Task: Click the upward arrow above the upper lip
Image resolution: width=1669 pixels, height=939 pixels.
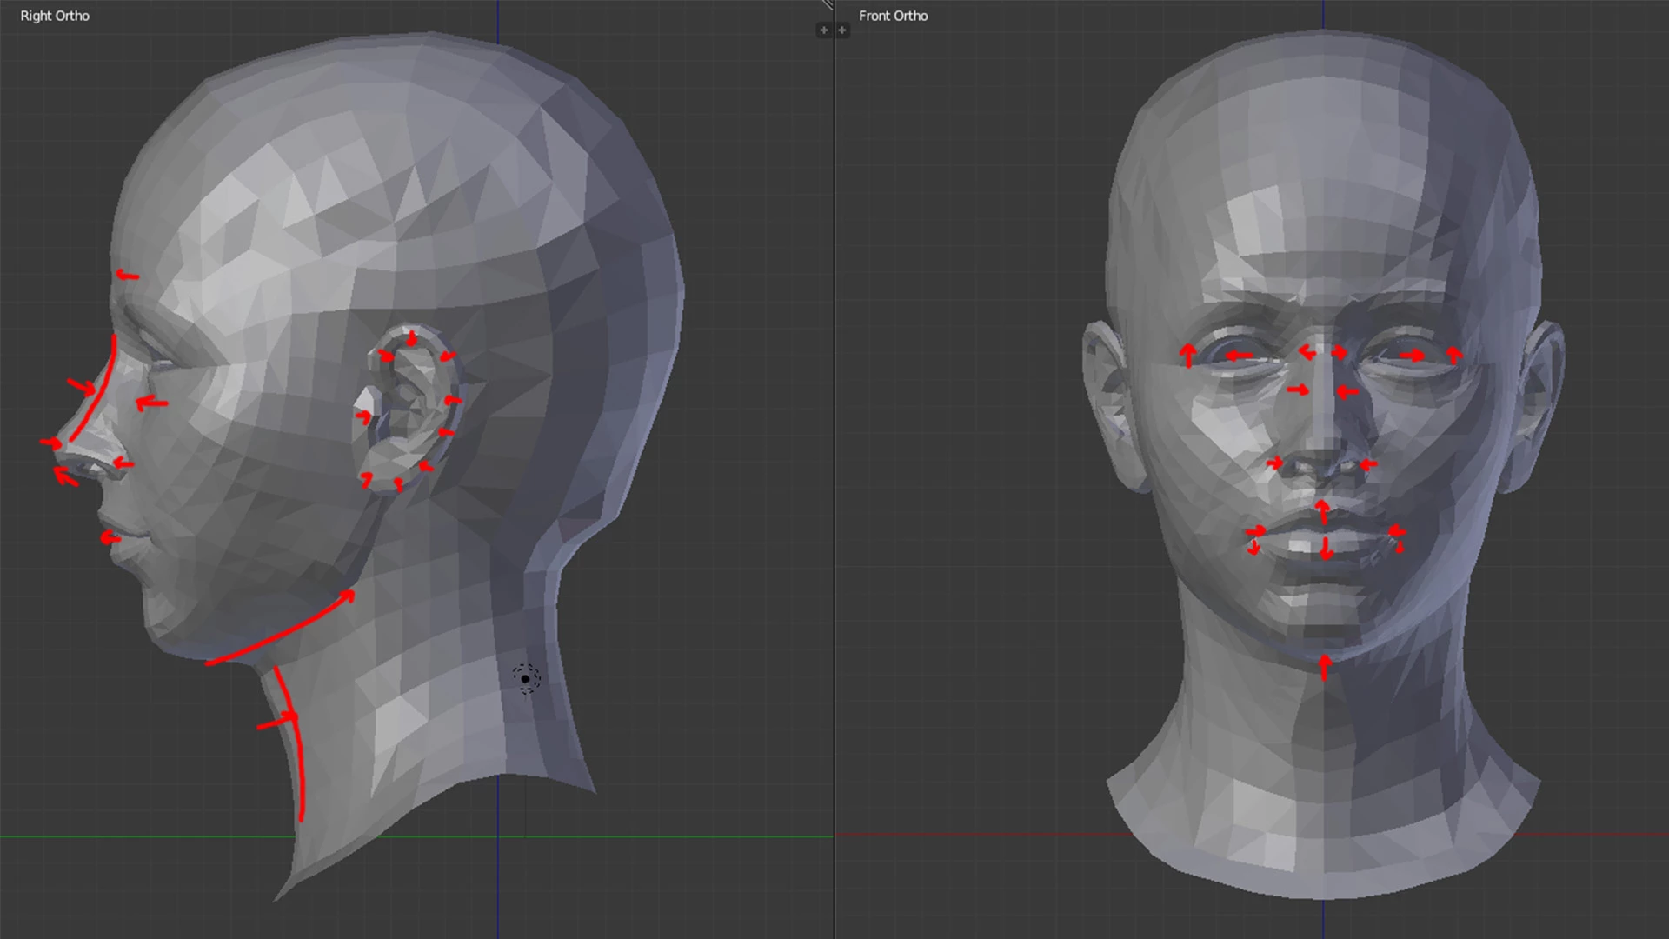Action: click(x=1322, y=511)
